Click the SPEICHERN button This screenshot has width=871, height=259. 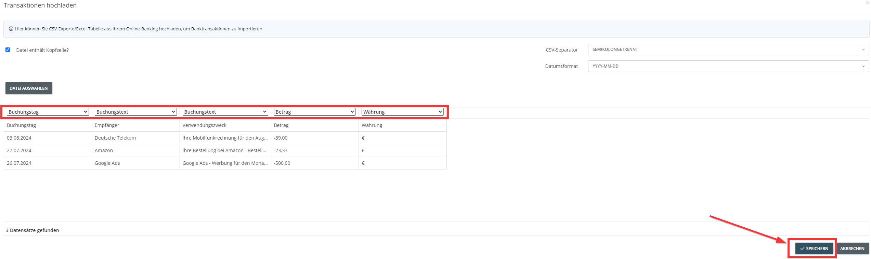click(x=814, y=248)
